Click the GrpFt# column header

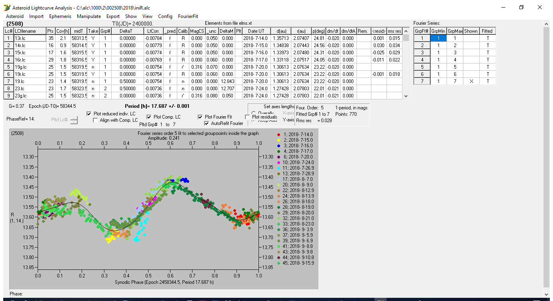pos(422,31)
